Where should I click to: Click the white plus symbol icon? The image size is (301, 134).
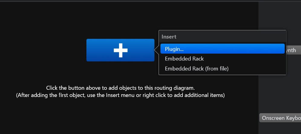pyautogui.click(x=121, y=50)
